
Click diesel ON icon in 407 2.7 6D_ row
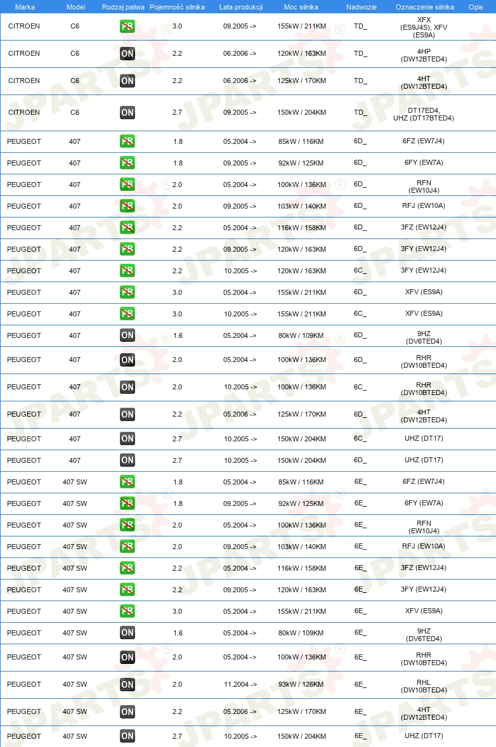127,460
